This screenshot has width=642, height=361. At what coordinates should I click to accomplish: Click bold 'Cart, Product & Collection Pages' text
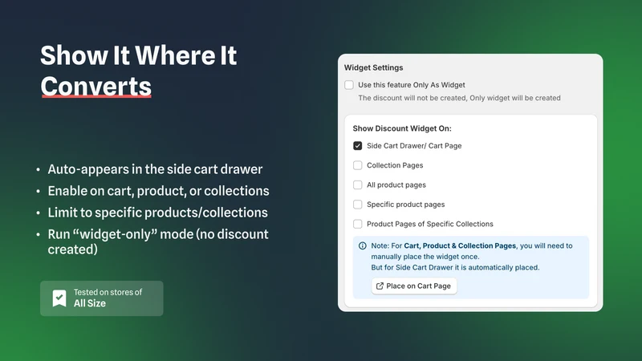pos(460,245)
